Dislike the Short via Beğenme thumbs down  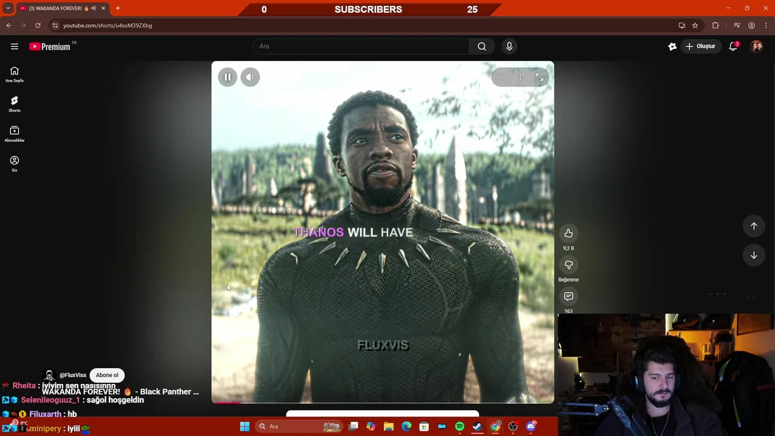(x=569, y=265)
